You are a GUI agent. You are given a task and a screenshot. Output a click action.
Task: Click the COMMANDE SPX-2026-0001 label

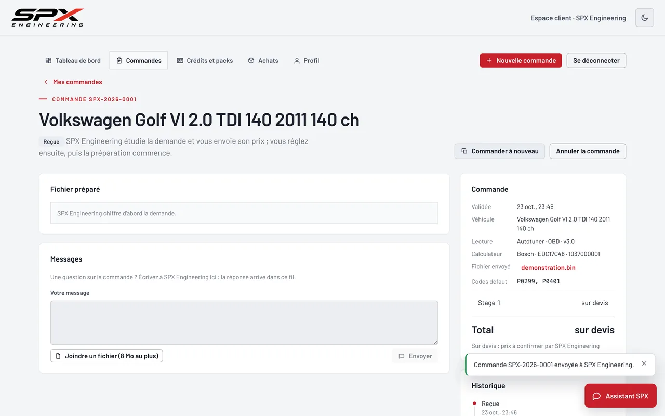[94, 99]
